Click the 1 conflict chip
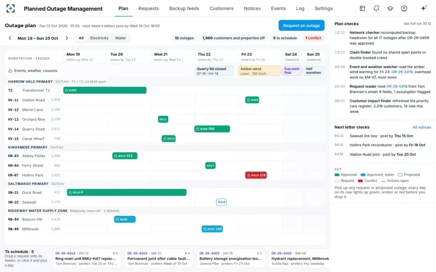The width and height of the screenshot is (436, 272). pos(313,38)
